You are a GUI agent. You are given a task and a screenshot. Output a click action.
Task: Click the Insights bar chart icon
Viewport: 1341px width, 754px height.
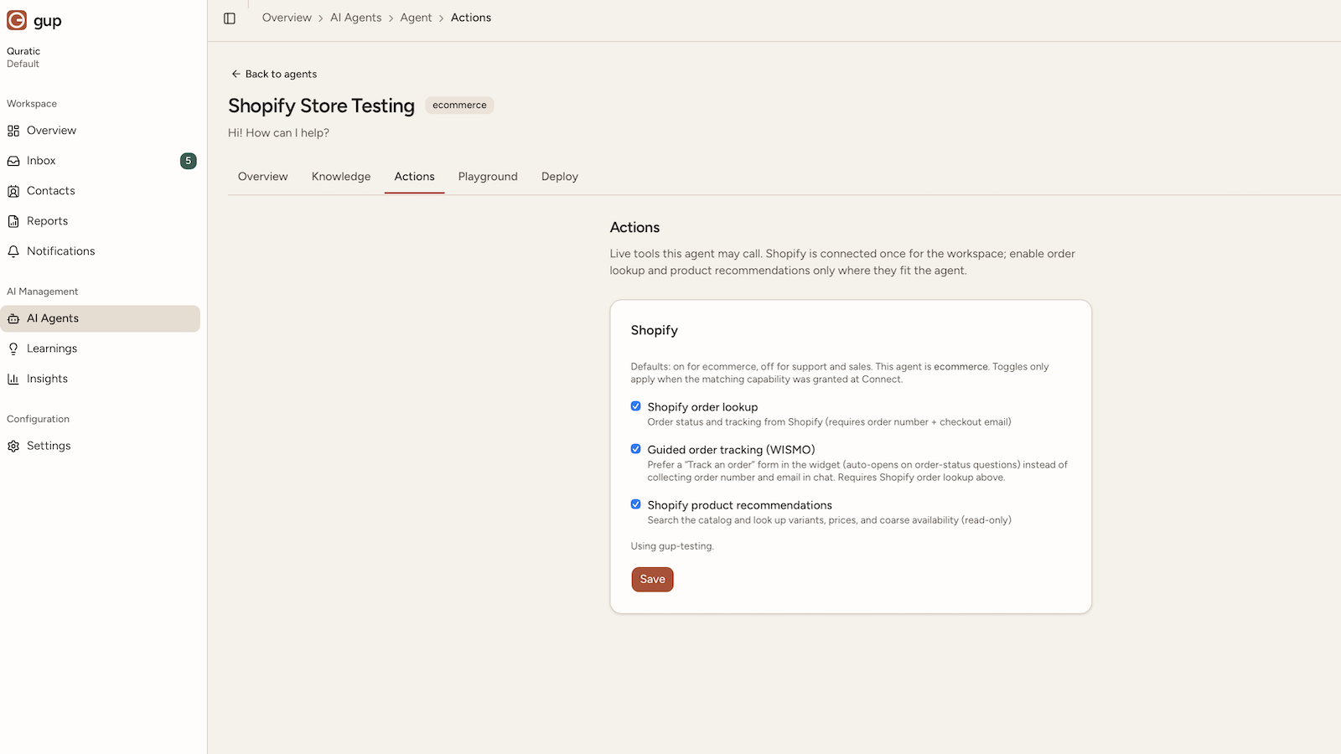(x=13, y=379)
